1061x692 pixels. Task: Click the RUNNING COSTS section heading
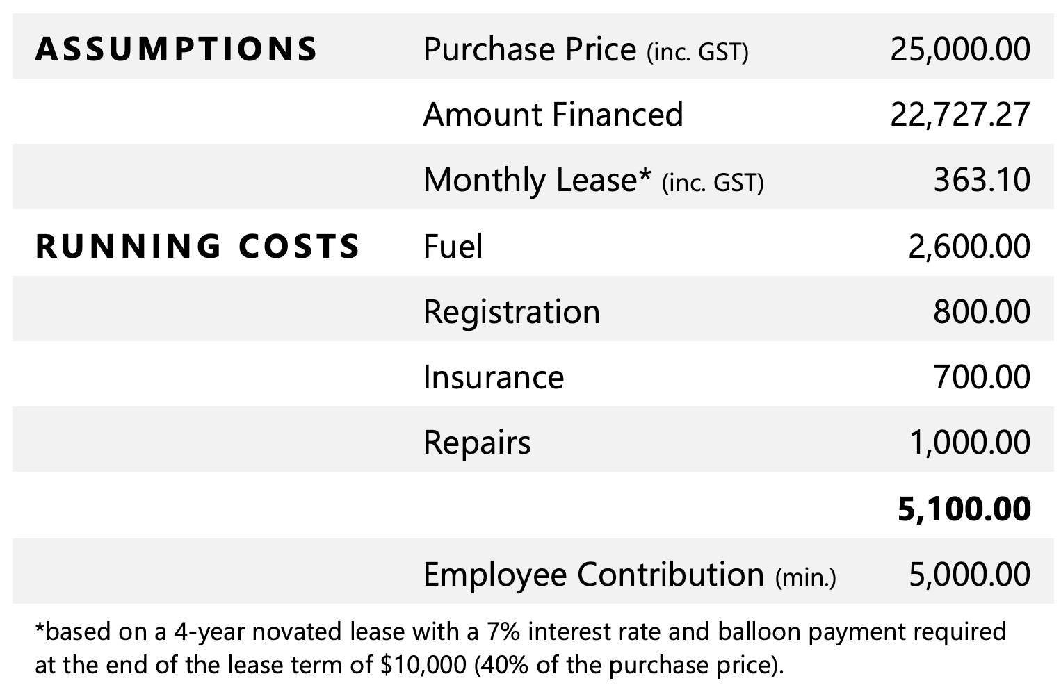(x=197, y=247)
